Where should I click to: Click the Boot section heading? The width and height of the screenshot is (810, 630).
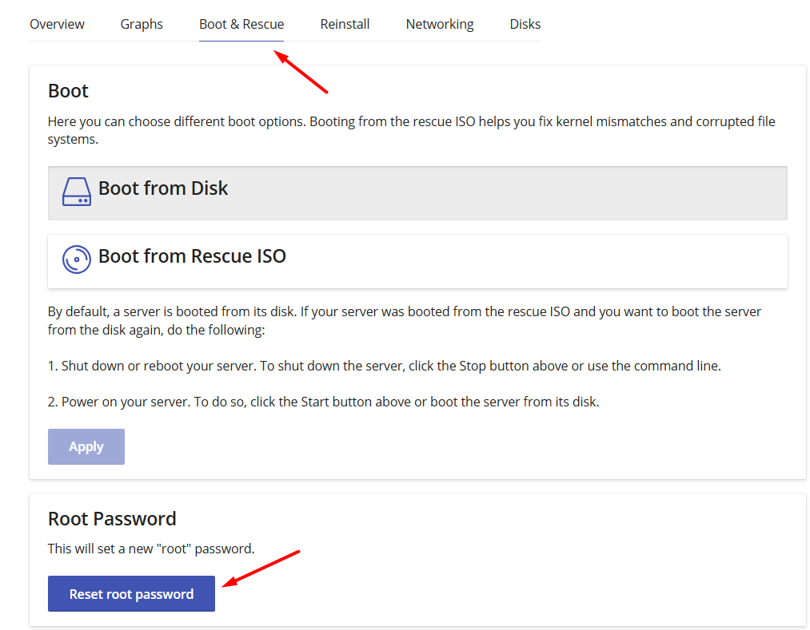tap(68, 91)
